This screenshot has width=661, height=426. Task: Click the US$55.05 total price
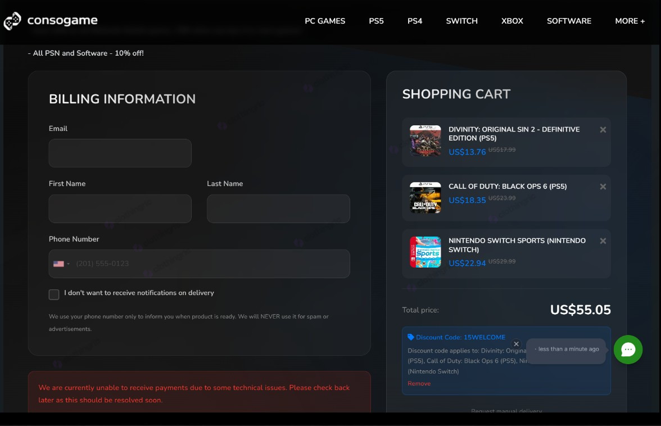click(x=580, y=310)
